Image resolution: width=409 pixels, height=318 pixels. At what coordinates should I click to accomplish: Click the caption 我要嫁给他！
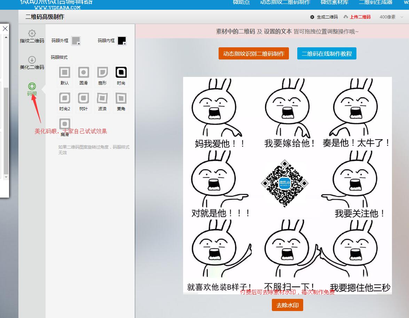[290, 143]
